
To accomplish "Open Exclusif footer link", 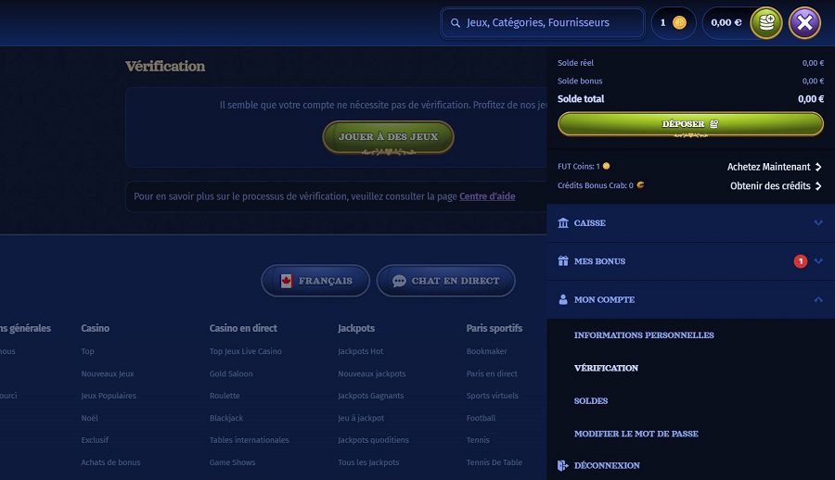I will click(95, 440).
